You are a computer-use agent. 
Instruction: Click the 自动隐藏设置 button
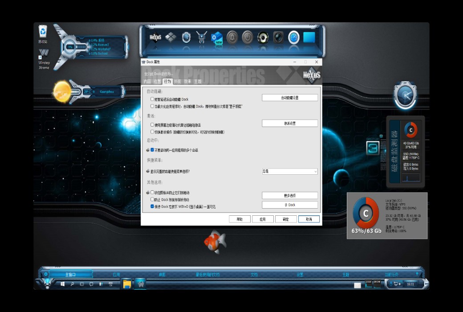(x=290, y=97)
